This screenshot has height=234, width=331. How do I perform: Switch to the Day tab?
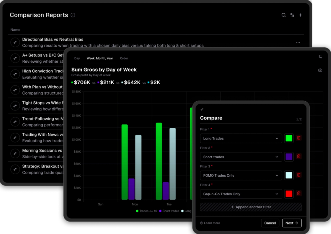click(77, 58)
